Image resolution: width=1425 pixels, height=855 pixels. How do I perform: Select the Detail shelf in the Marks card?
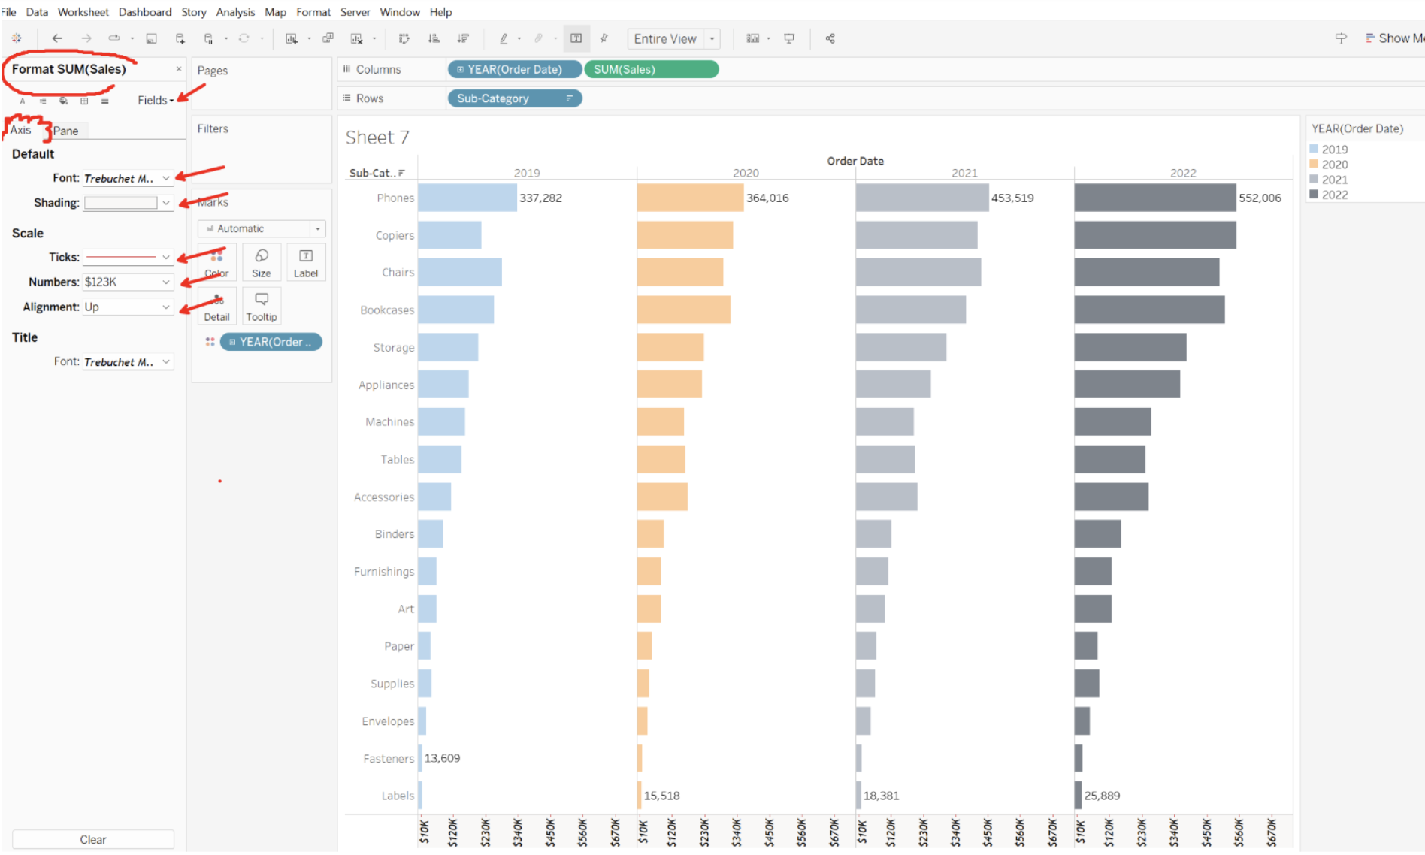pyautogui.click(x=216, y=306)
